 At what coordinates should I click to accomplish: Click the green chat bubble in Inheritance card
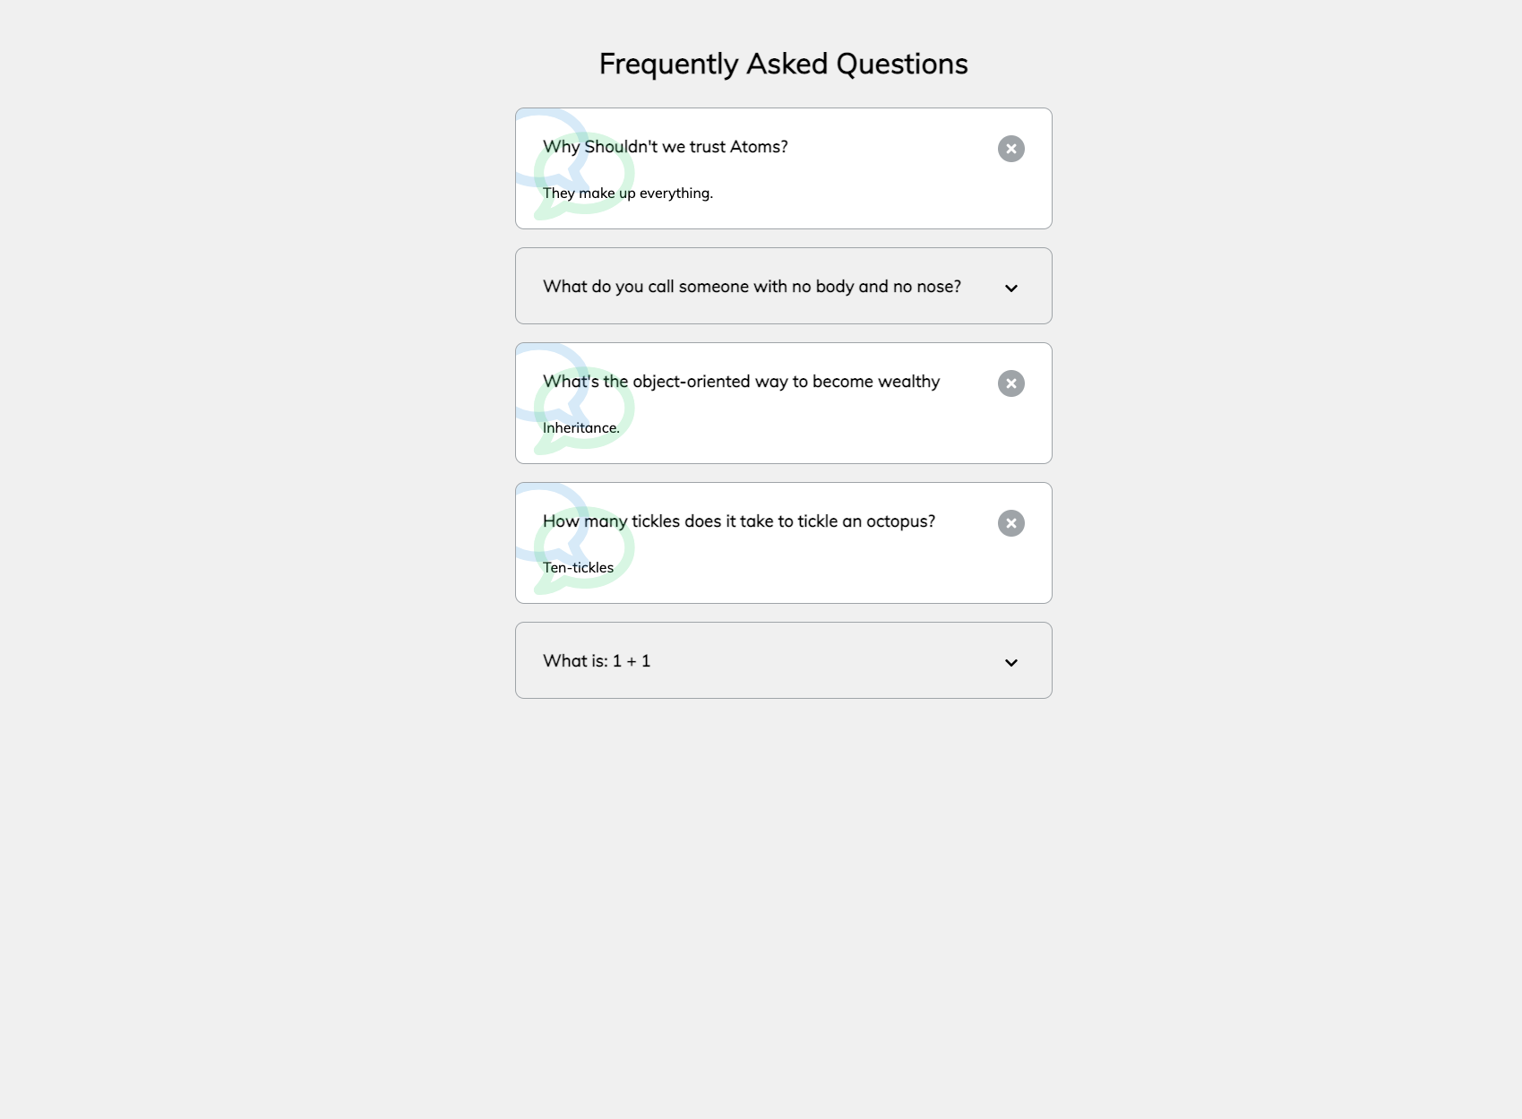(x=584, y=410)
